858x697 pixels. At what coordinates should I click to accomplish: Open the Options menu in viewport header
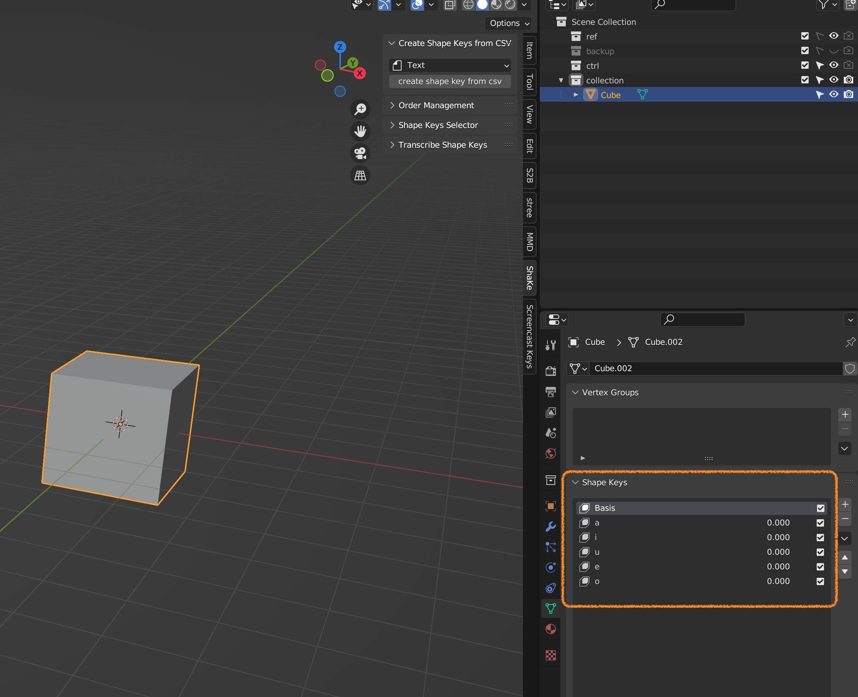pos(507,23)
